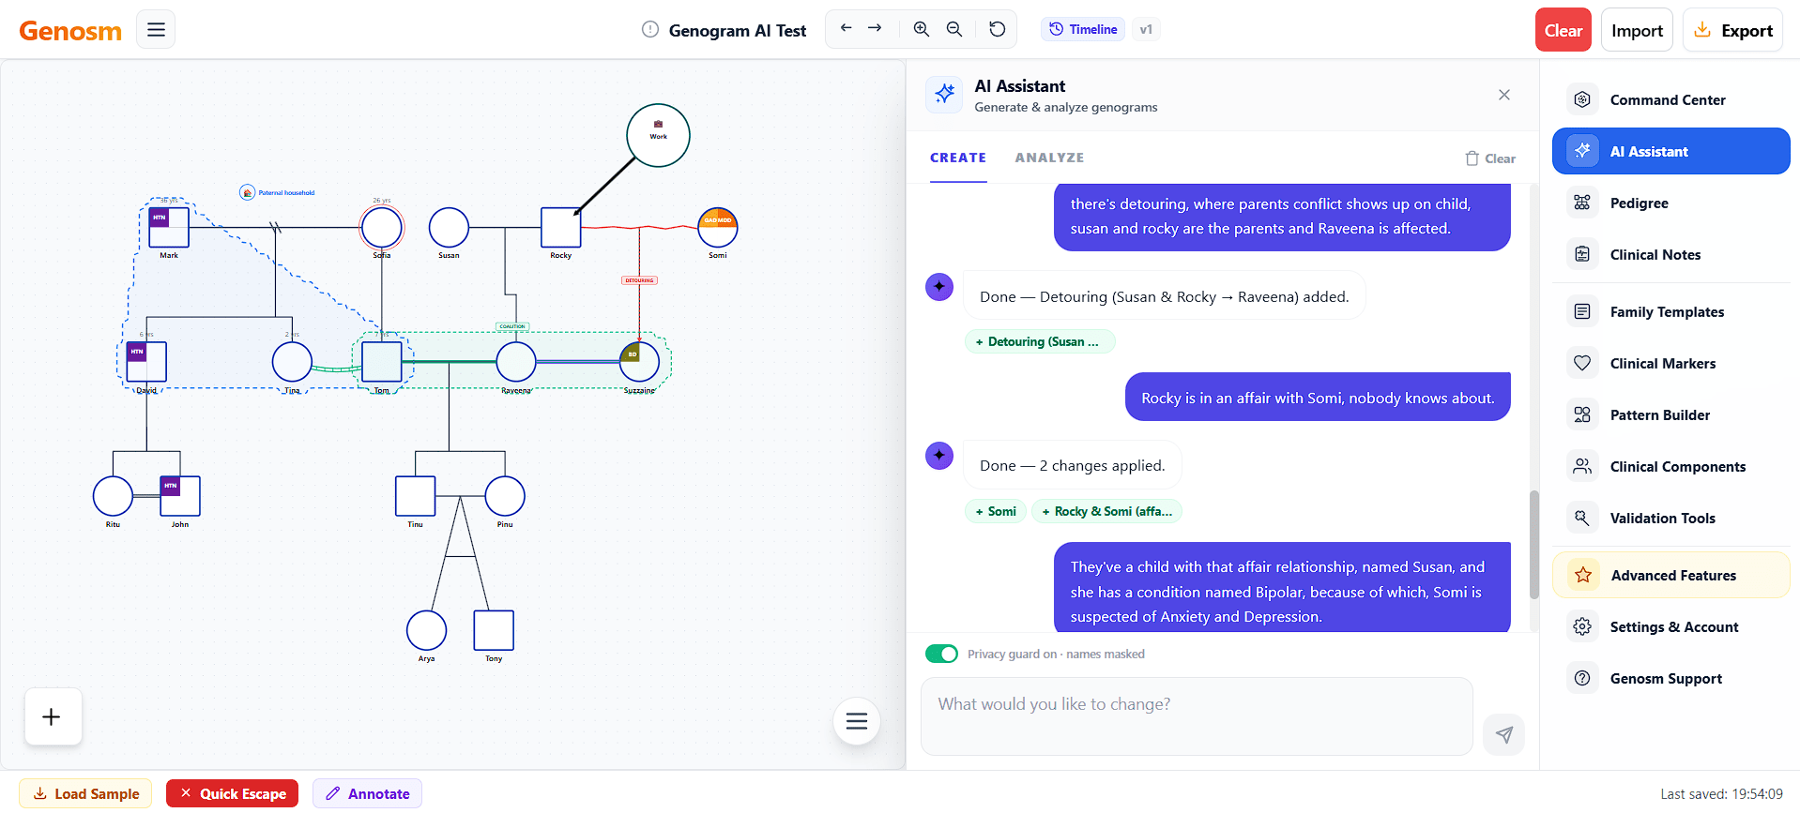This screenshot has height=813, width=1800.
Task: Click the redo arrow in the toolbar
Action: tap(875, 29)
